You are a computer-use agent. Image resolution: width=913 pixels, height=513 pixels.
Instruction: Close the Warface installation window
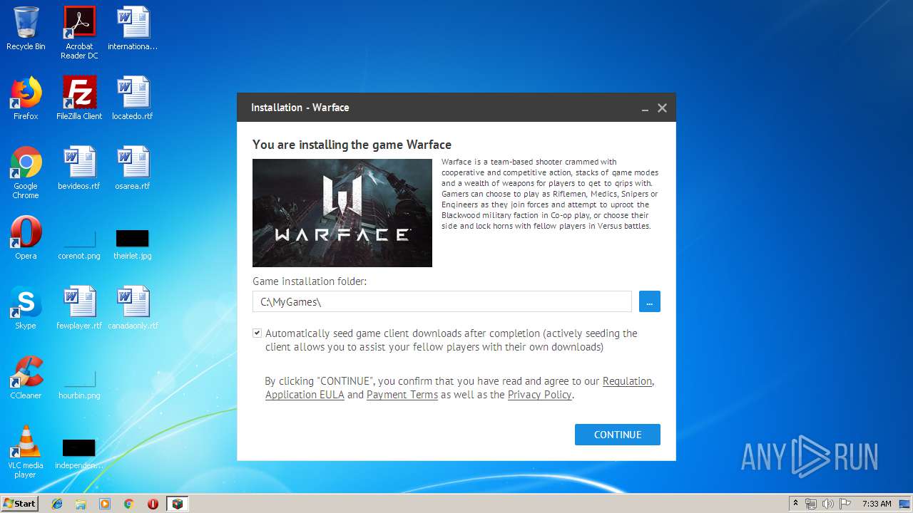(x=662, y=108)
